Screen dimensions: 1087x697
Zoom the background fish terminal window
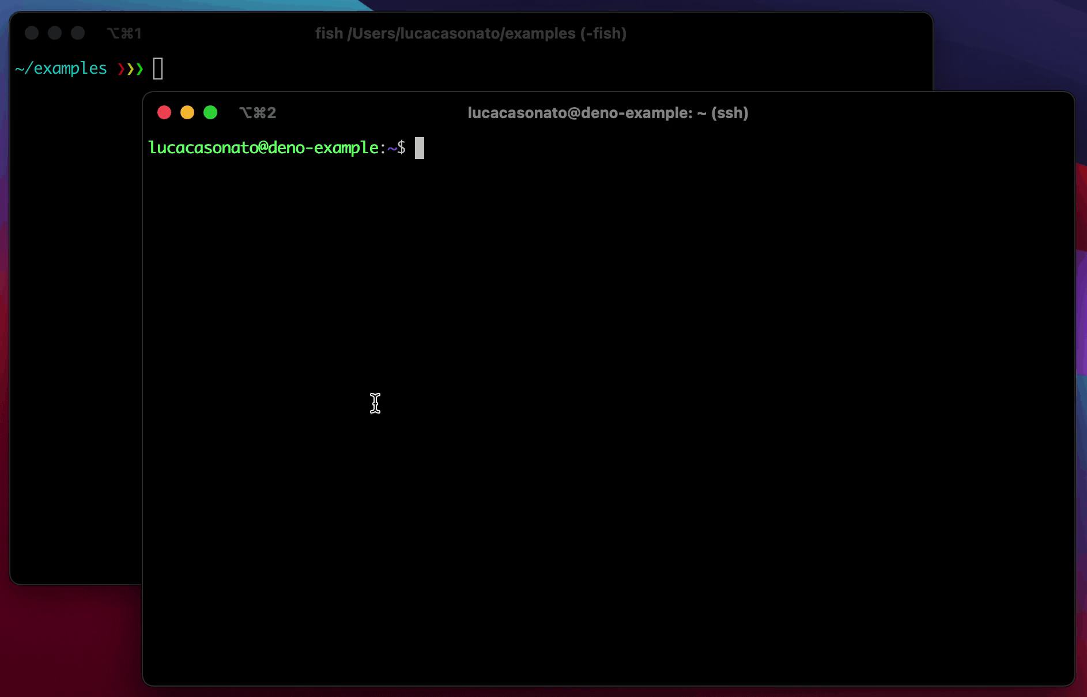(x=78, y=33)
